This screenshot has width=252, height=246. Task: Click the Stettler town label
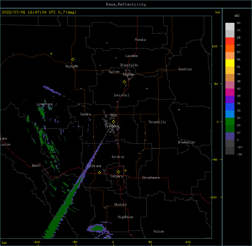185,69
